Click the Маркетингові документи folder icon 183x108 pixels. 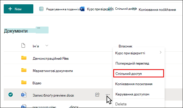[24, 70]
